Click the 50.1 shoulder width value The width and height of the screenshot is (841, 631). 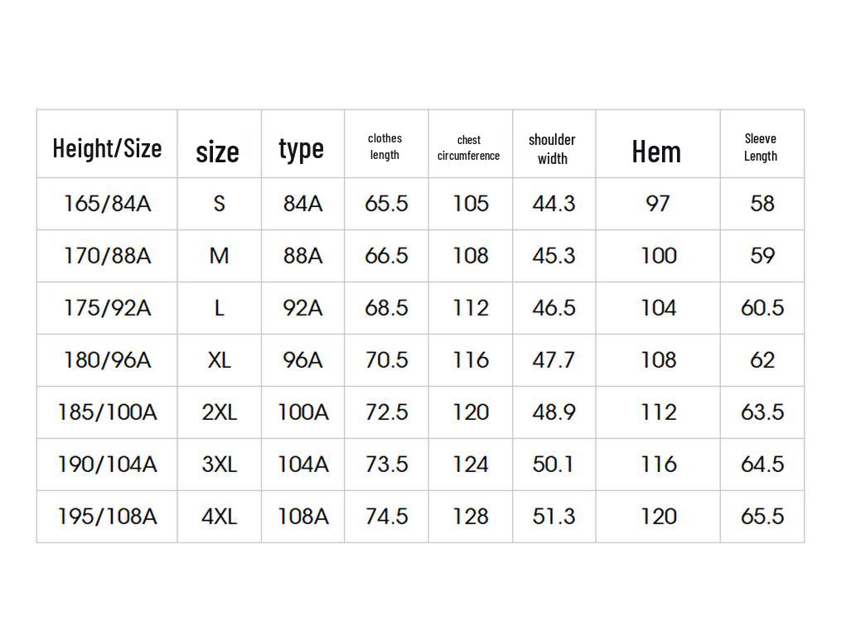tap(553, 465)
